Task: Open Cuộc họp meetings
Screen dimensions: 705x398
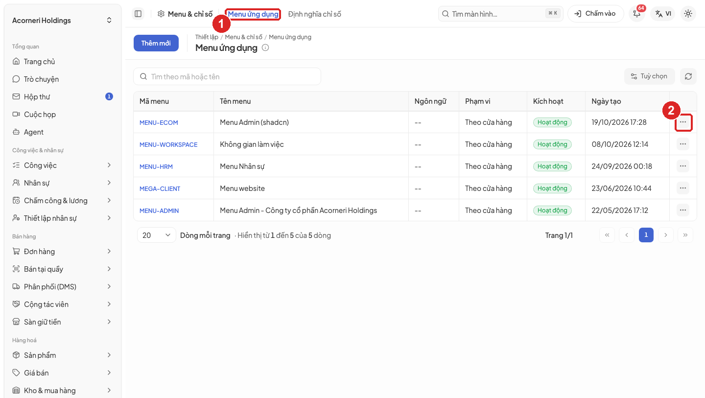Action: point(63,115)
